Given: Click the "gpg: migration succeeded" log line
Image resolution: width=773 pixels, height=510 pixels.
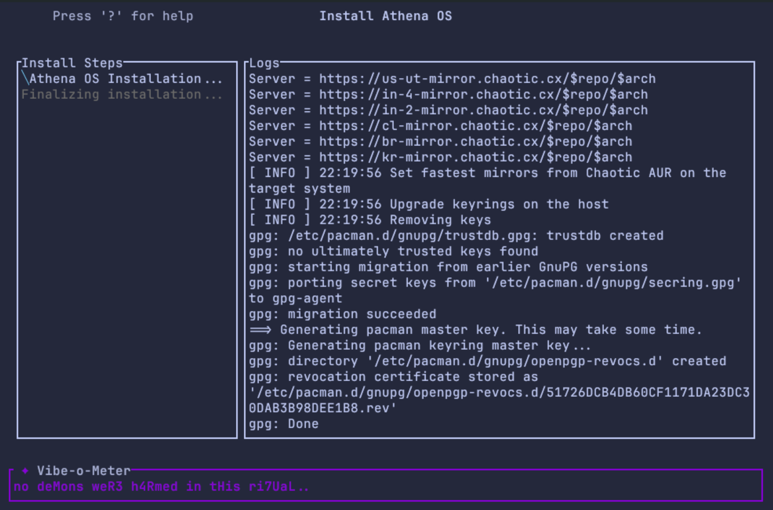Looking at the screenshot, I should pyautogui.click(x=342, y=314).
